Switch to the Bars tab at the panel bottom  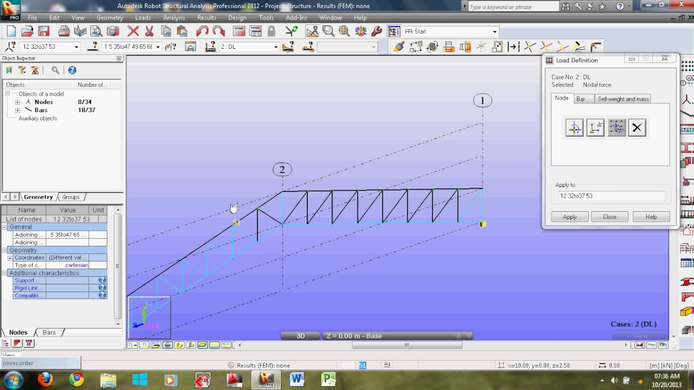point(49,333)
